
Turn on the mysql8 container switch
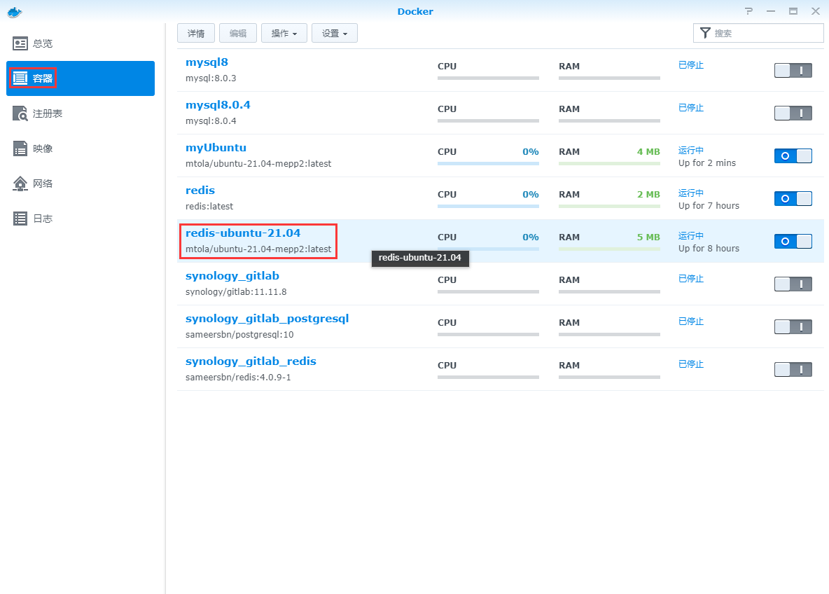pyautogui.click(x=793, y=70)
